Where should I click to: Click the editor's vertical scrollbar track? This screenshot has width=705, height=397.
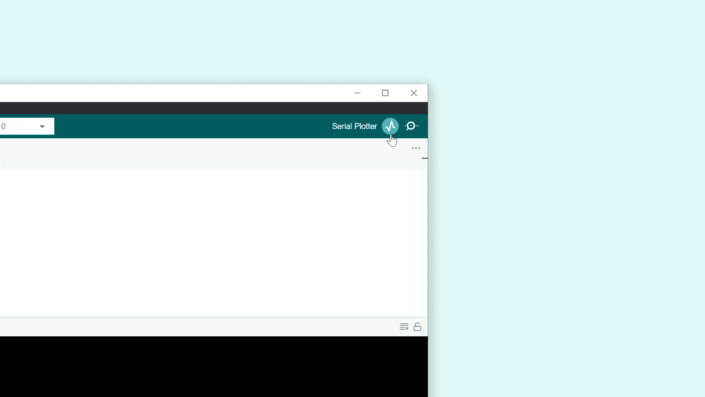click(425, 239)
